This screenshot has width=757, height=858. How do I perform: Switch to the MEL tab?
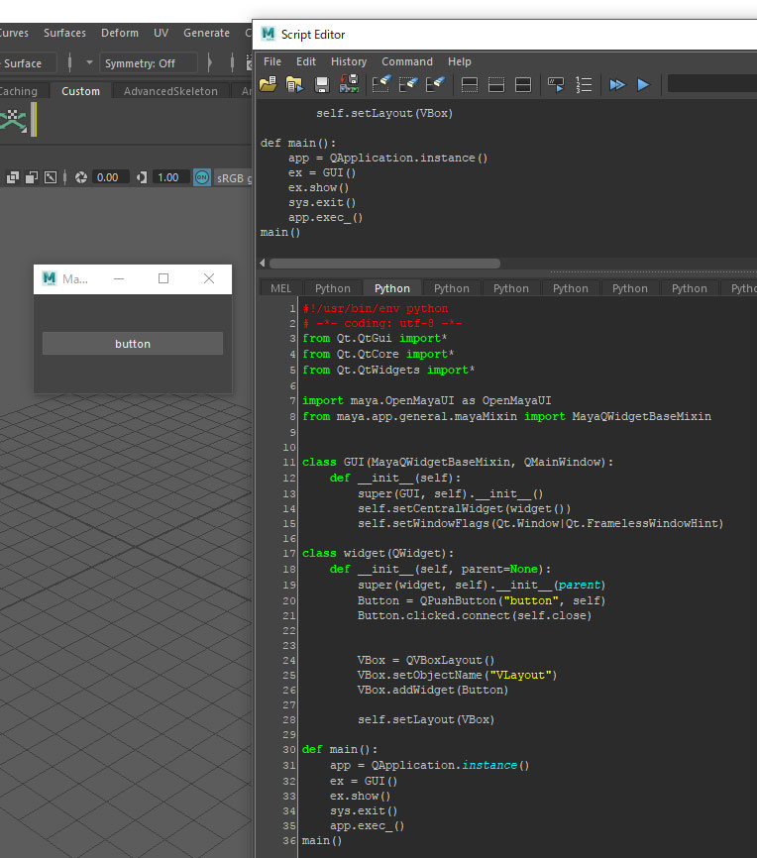tap(280, 288)
